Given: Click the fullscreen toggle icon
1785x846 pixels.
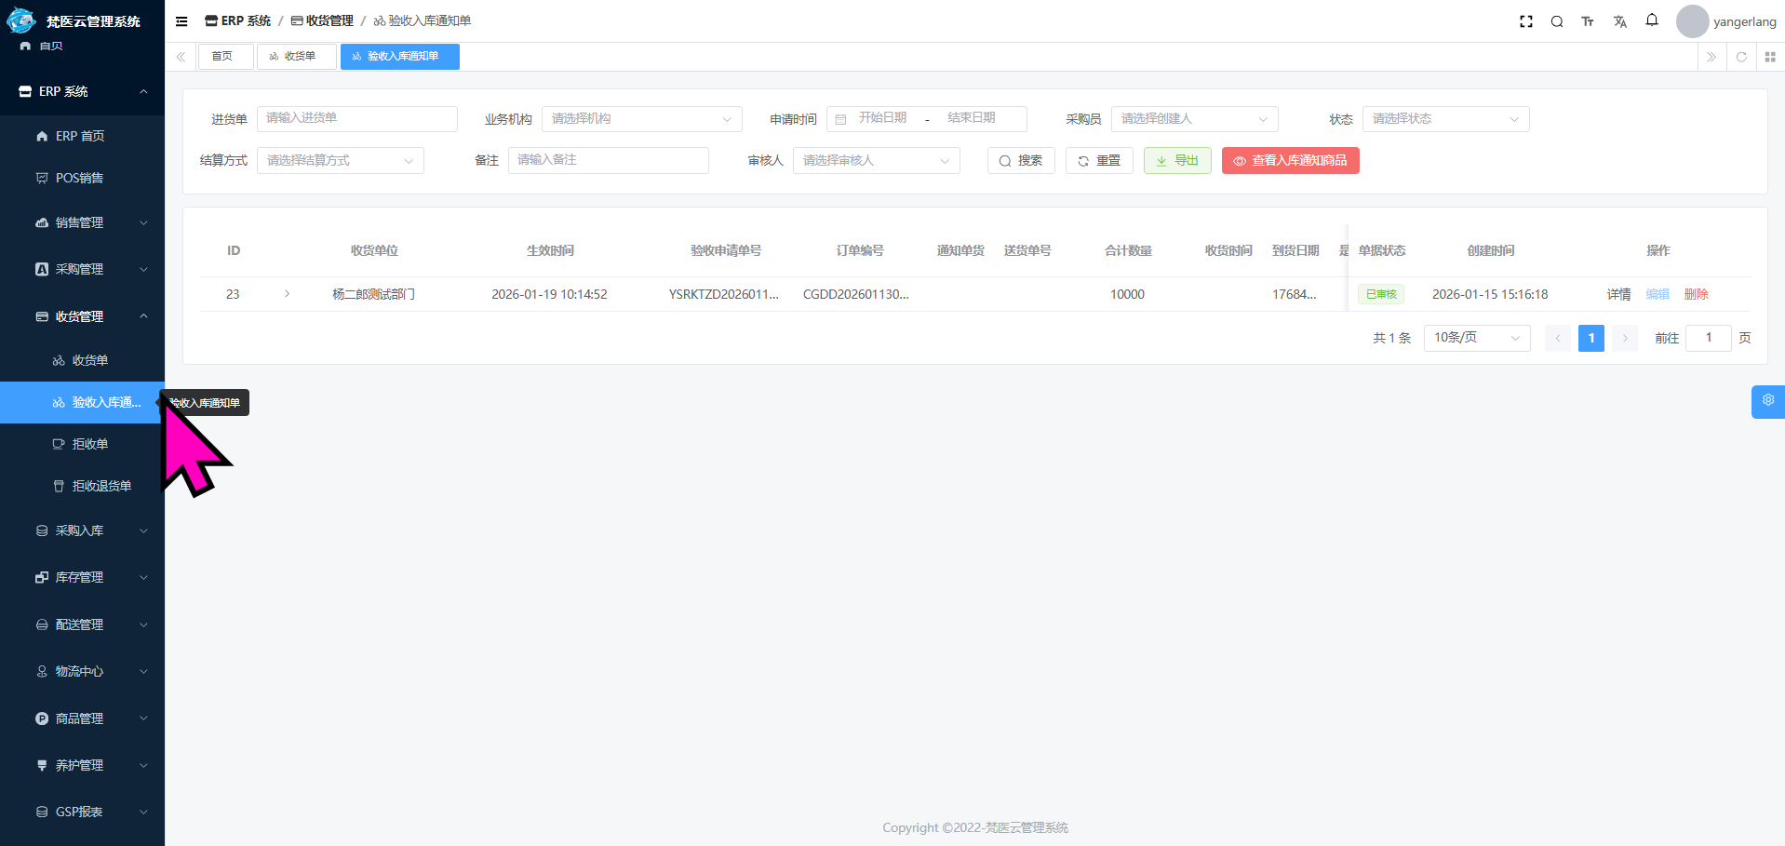Looking at the screenshot, I should pyautogui.click(x=1525, y=21).
